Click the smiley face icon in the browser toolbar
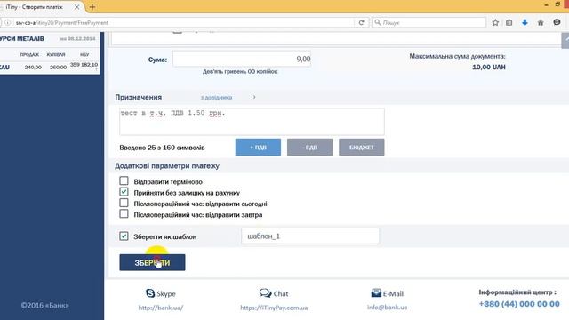The image size is (569, 320). pos(557,22)
